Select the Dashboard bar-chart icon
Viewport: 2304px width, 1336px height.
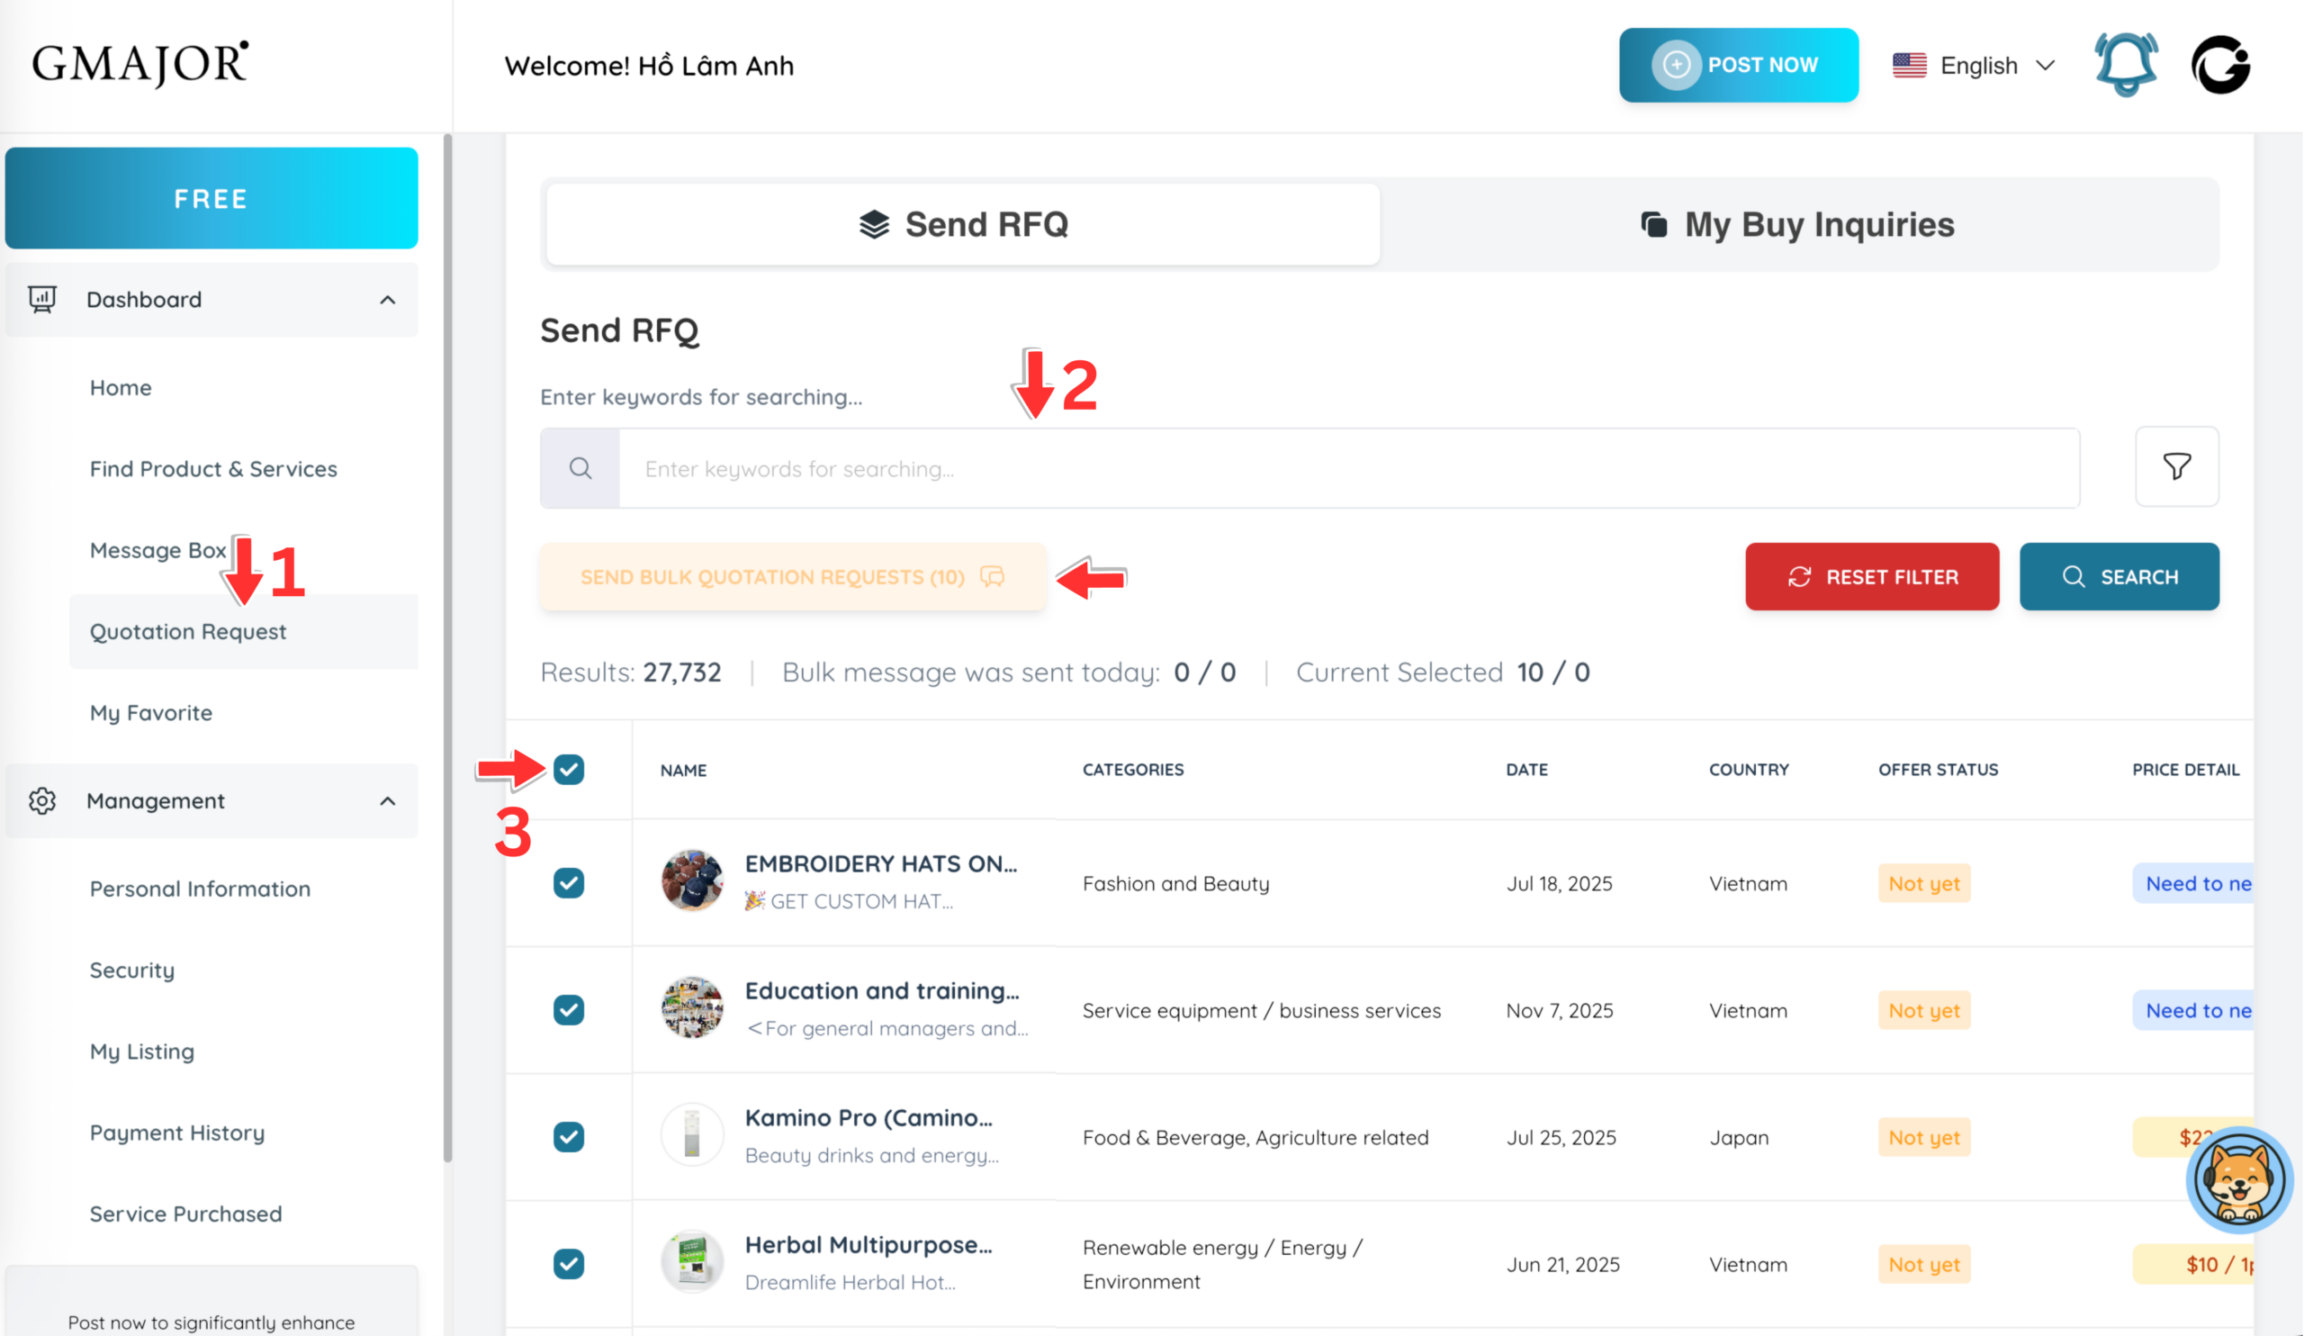[42, 299]
